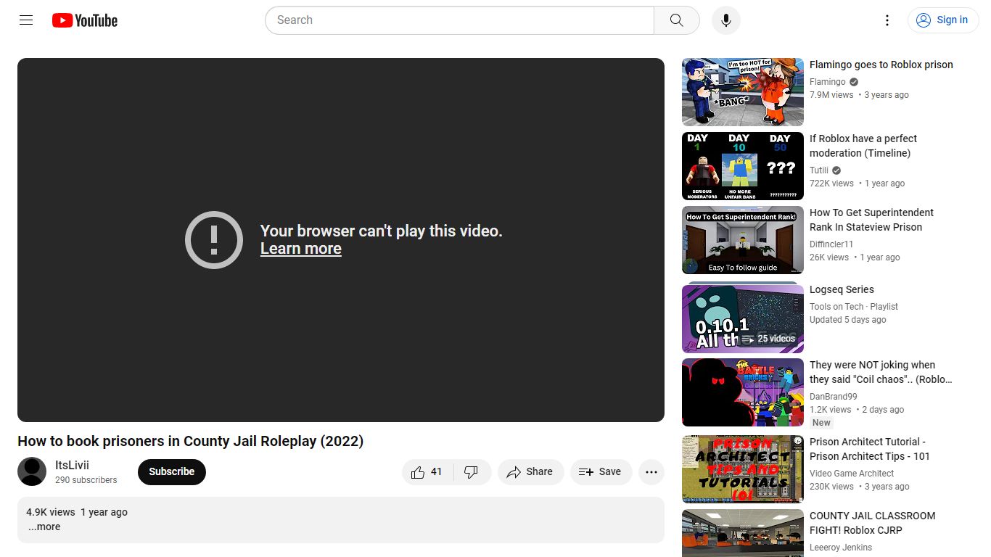Open Flamingo goes to Roblox prison thumbnail

coord(743,92)
